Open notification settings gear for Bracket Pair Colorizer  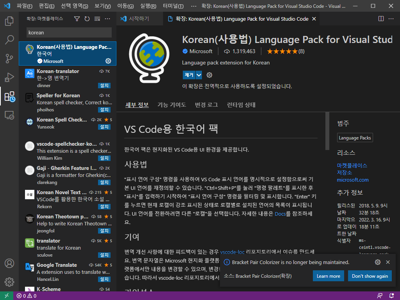(x=378, y=262)
